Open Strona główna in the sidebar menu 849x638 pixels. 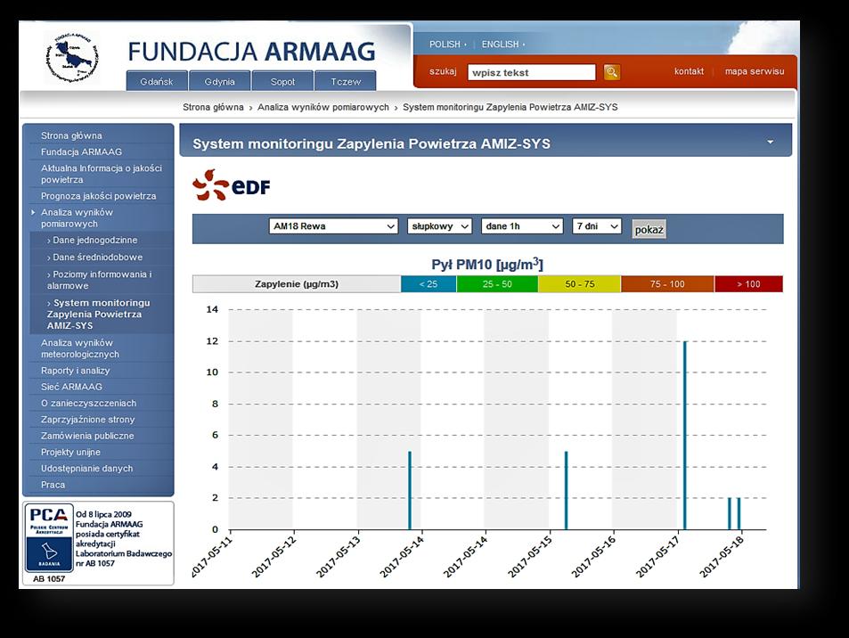[x=71, y=135]
